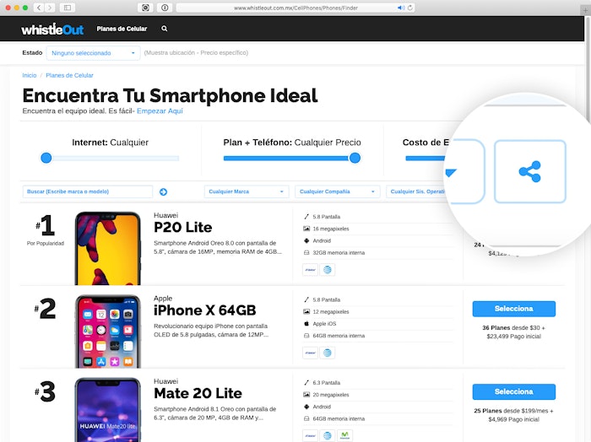Viewport: 591px width, 442px height.
Task: Open the Estado dropdown
Action: click(93, 53)
